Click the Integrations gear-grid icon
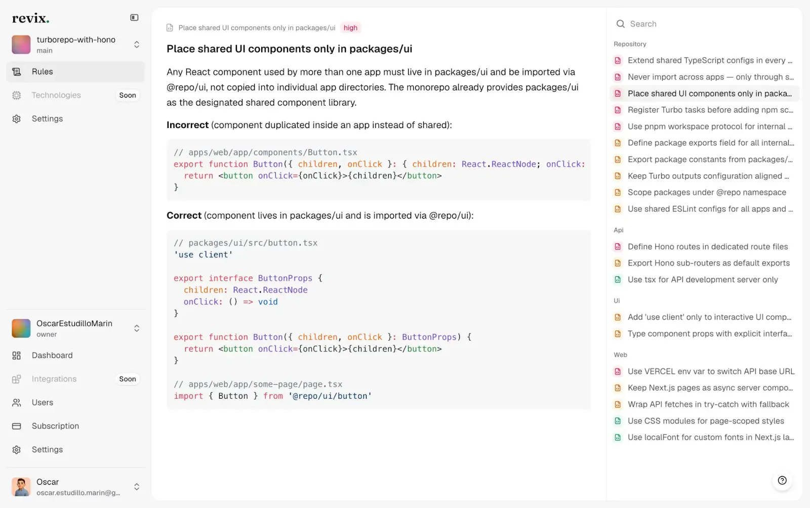Image resolution: width=810 pixels, height=508 pixels. [17, 379]
